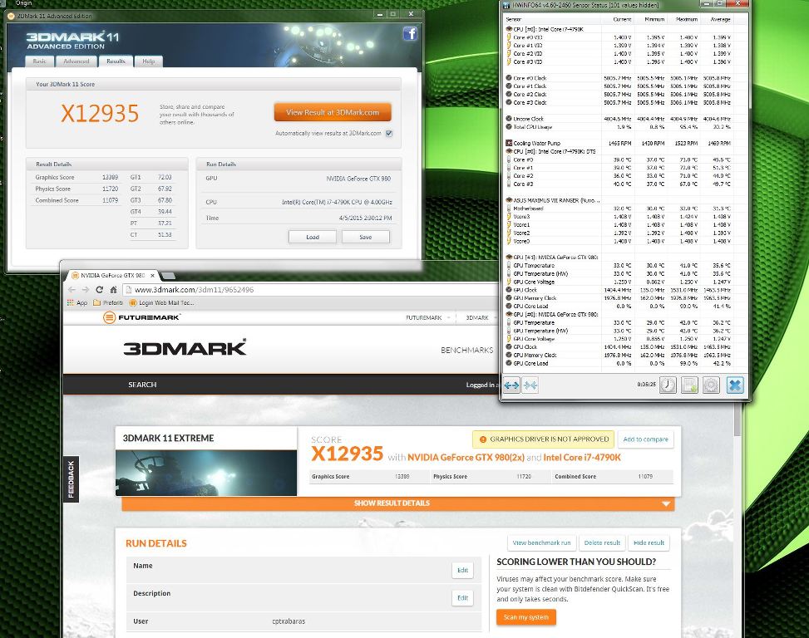The width and height of the screenshot is (809, 638).
Task: Go back in the Chrome browser
Action: (72, 290)
